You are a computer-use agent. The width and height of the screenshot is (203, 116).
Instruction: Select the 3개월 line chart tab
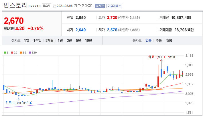click(50, 40)
